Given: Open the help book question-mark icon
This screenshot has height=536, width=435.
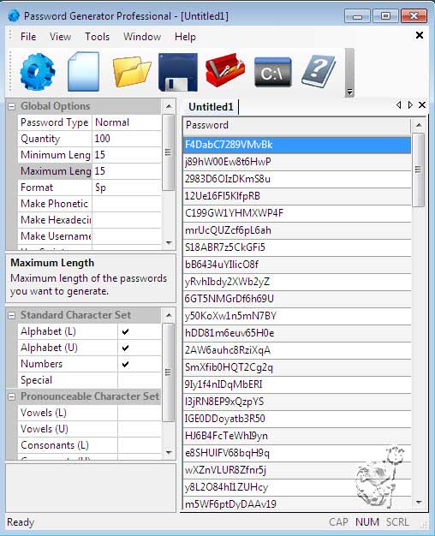Looking at the screenshot, I should tap(319, 72).
